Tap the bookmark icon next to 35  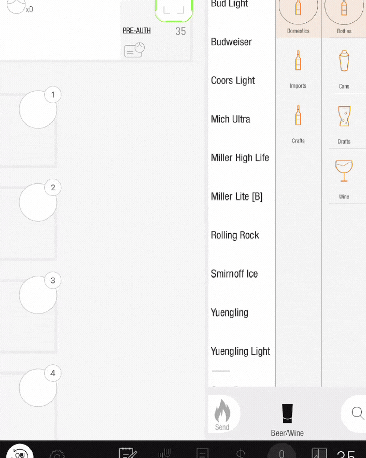coord(319,453)
